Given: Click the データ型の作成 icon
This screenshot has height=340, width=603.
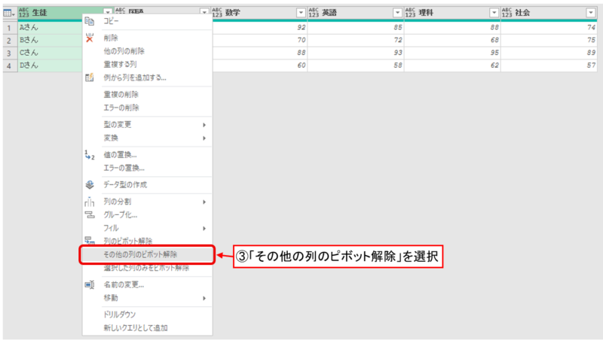Looking at the screenshot, I should point(90,184).
